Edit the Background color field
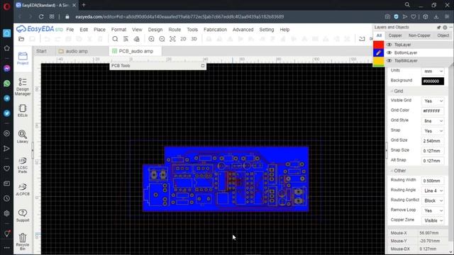Image resolution: width=454 pixels, height=255 pixels. 433,81
